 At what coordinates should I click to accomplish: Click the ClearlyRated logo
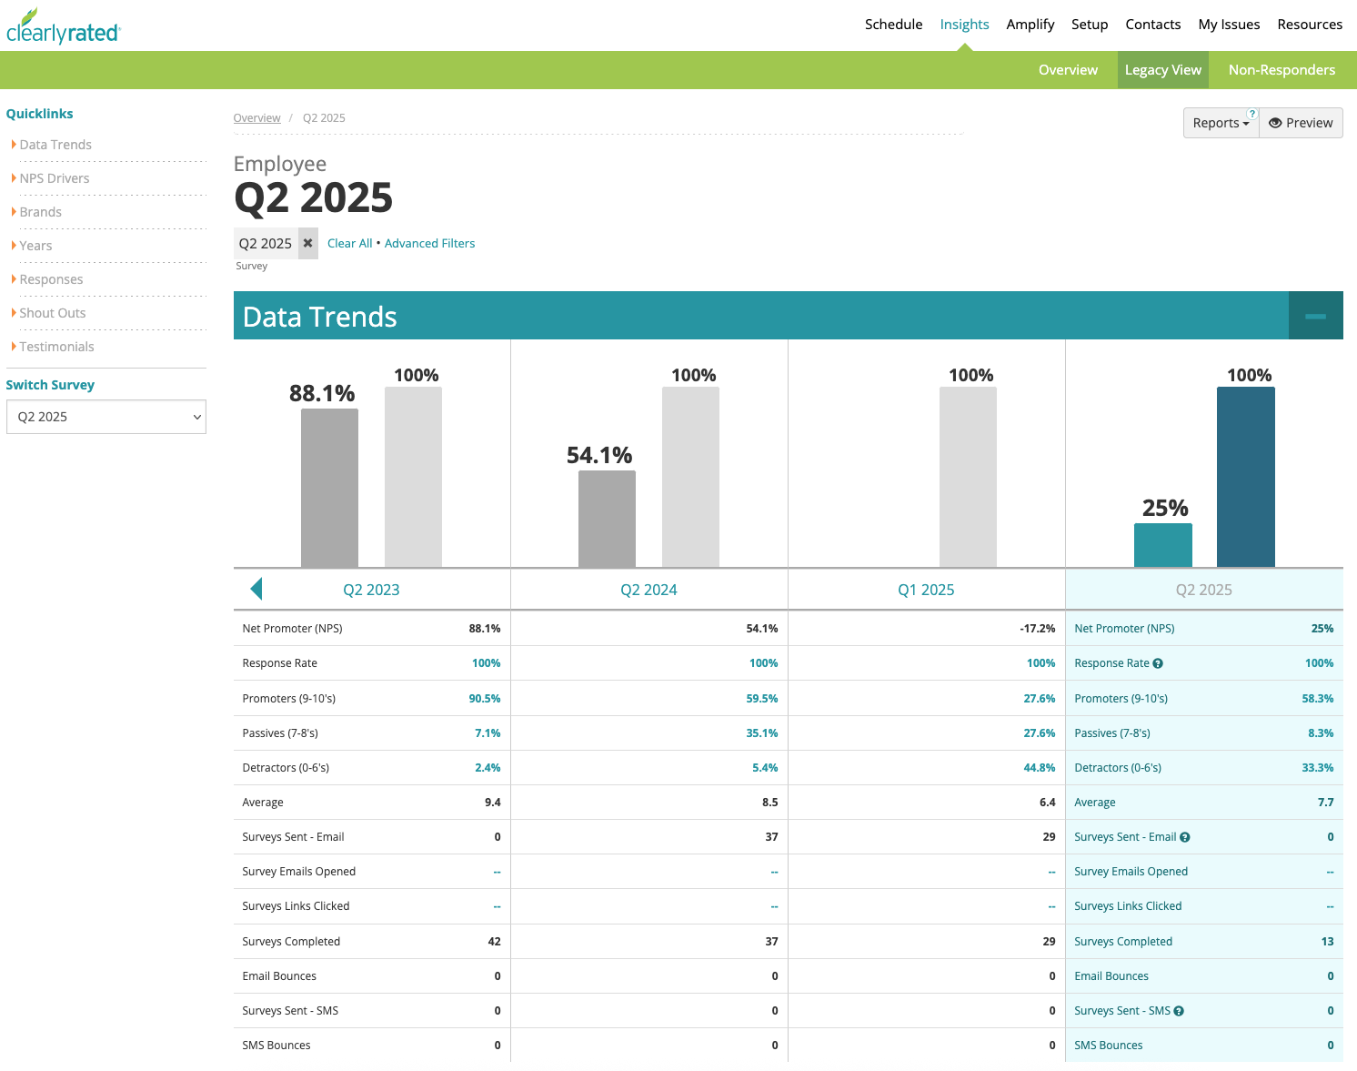point(63,27)
